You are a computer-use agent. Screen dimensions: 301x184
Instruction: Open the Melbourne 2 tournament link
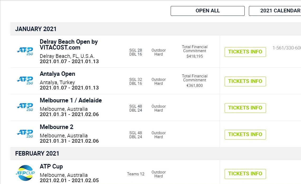pos(56,127)
